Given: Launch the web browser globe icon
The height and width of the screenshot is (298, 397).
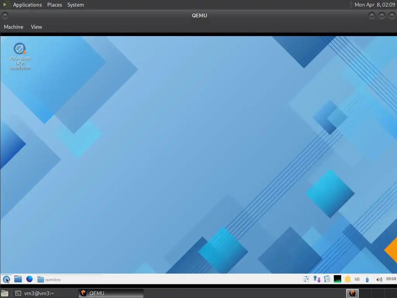Looking at the screenshot, I should (29, 279).
